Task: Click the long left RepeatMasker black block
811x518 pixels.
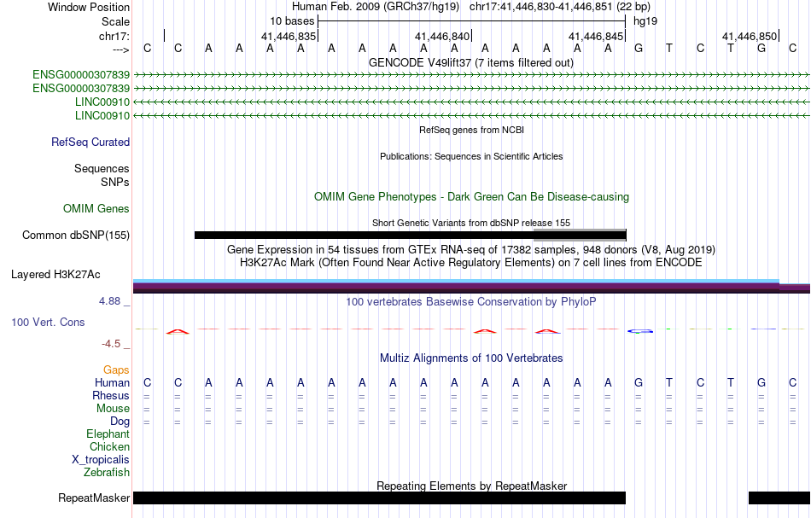Action: pos(379,498)
